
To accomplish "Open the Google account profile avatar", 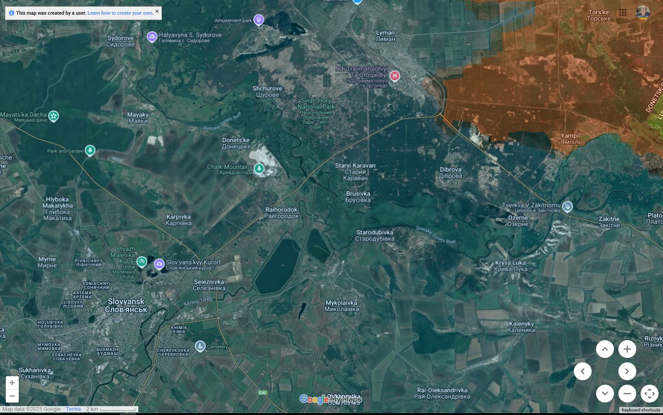I will 643,13.
